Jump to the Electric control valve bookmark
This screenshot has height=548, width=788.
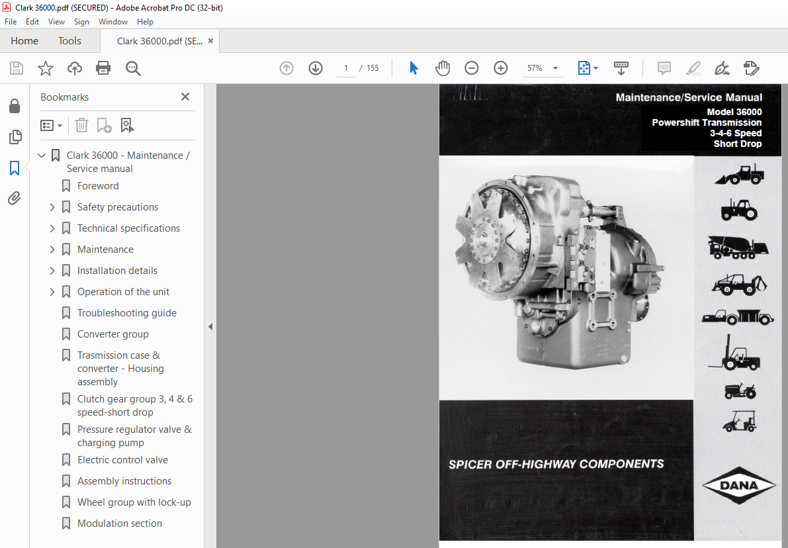pos(122,460)
